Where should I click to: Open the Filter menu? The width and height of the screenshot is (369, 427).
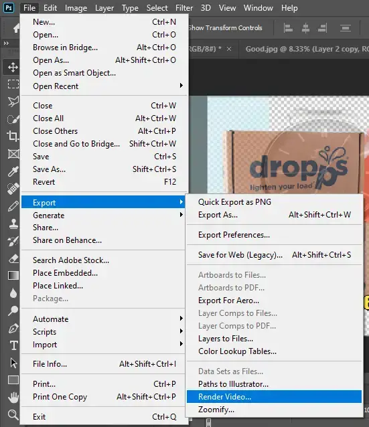click(184, 8)
